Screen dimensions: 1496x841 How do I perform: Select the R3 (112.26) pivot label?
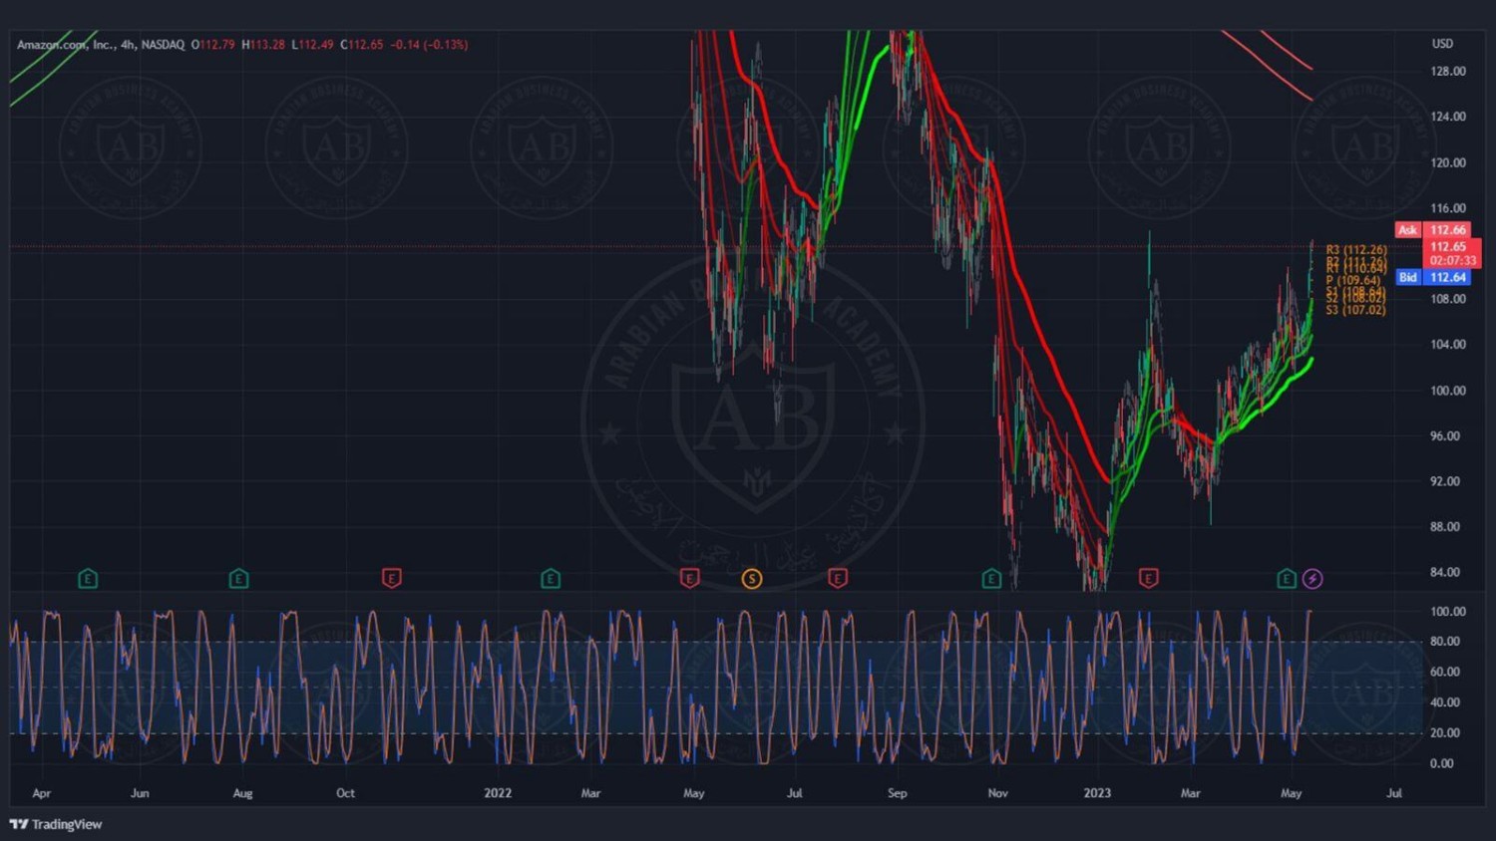[1356, 249]
